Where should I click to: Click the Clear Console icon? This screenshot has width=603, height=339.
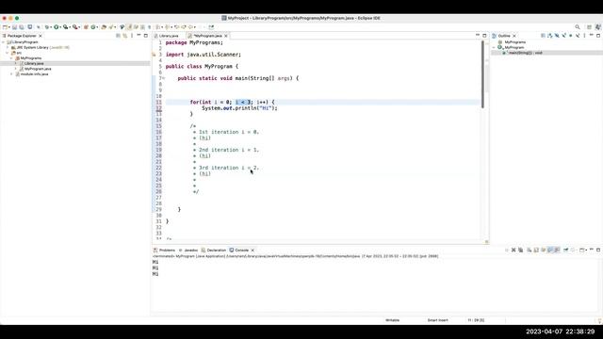tap(530, 250)
